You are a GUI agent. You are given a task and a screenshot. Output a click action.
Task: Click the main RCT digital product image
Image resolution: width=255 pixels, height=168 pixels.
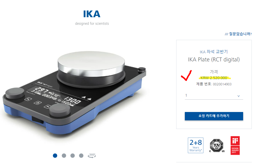click(x=74, y=93)
